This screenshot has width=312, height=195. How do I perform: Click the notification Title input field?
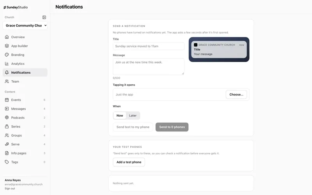pos(149,46)
